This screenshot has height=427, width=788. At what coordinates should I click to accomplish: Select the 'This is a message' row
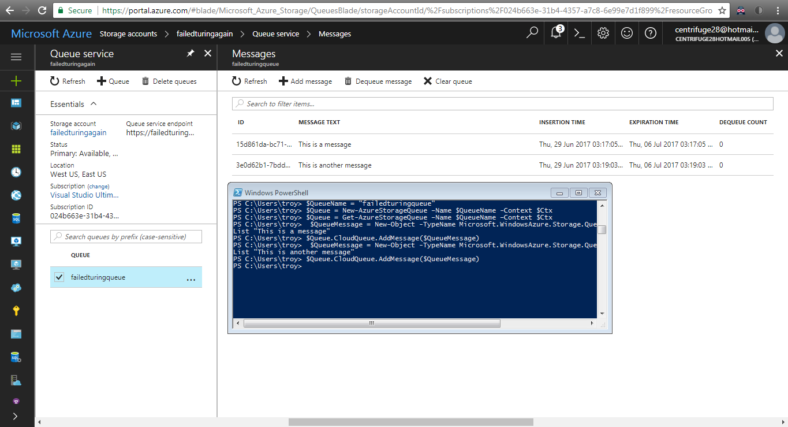(x=502, y=144)
